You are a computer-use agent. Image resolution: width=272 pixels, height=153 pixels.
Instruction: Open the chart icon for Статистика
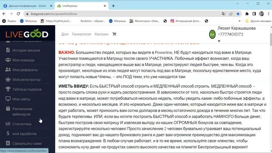click(x=8, y=124)
